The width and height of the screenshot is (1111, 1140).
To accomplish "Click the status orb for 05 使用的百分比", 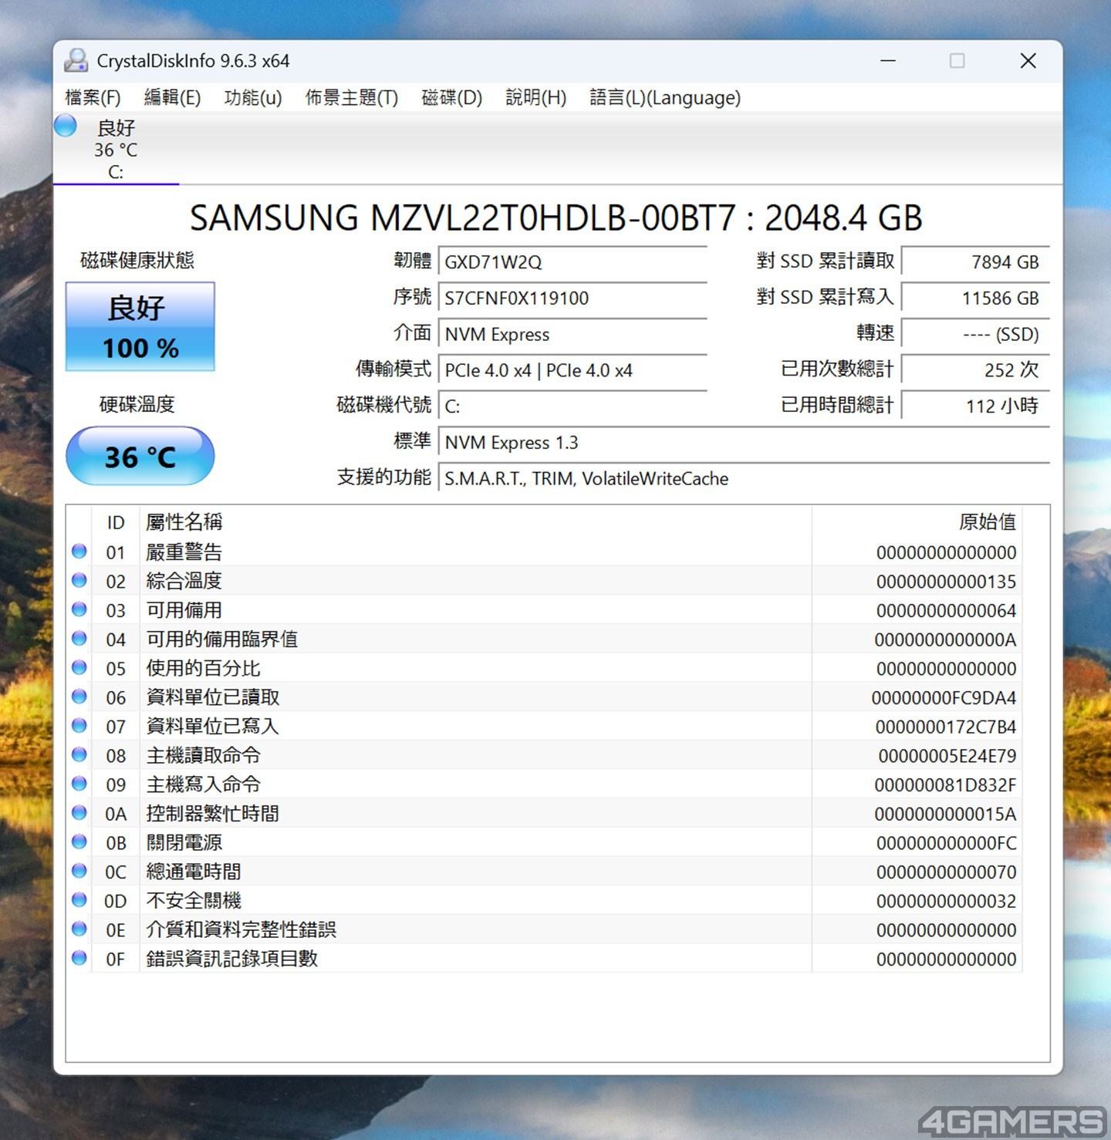I will [x=79, y=667].
